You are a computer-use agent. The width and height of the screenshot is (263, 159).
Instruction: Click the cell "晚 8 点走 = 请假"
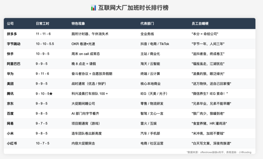[x=84, y=64]
